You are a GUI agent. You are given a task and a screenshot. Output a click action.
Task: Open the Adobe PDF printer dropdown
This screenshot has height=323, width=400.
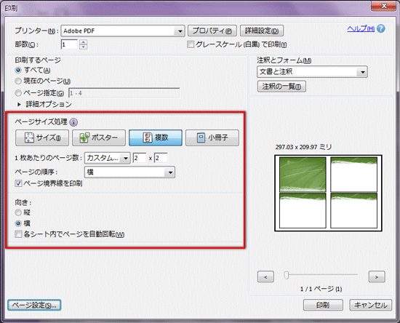[x=123, y=31]
